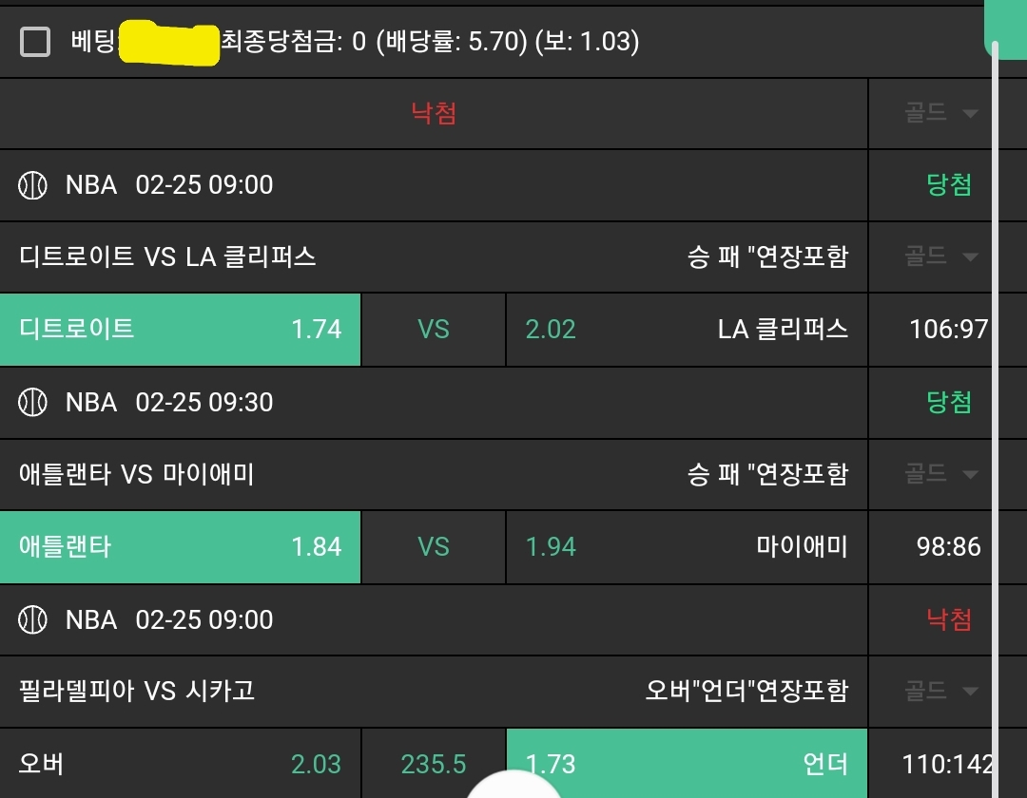Image resolution: width=1027 pixels, height=798 pixels.
Task: Select the 디트로이트 1.74 bet option
Action: (180, 330)
